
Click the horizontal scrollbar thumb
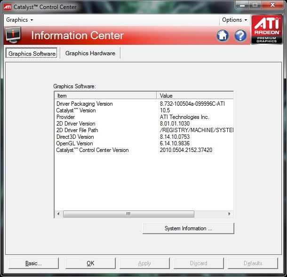pos(128,214)
